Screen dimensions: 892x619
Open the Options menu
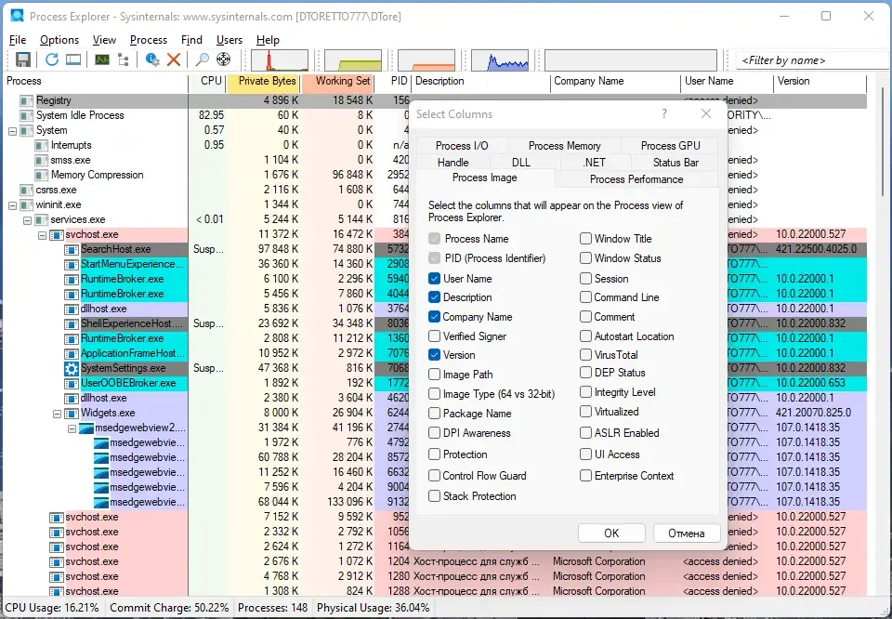click(59, 40)
